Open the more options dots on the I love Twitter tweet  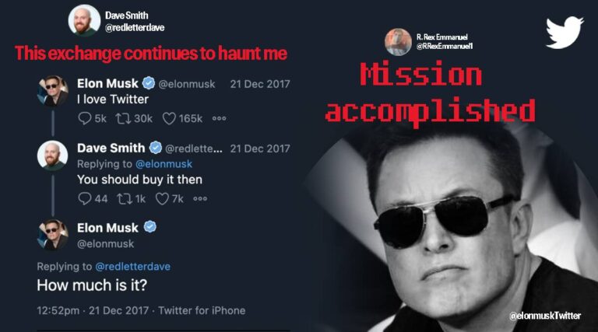point(219,118)
